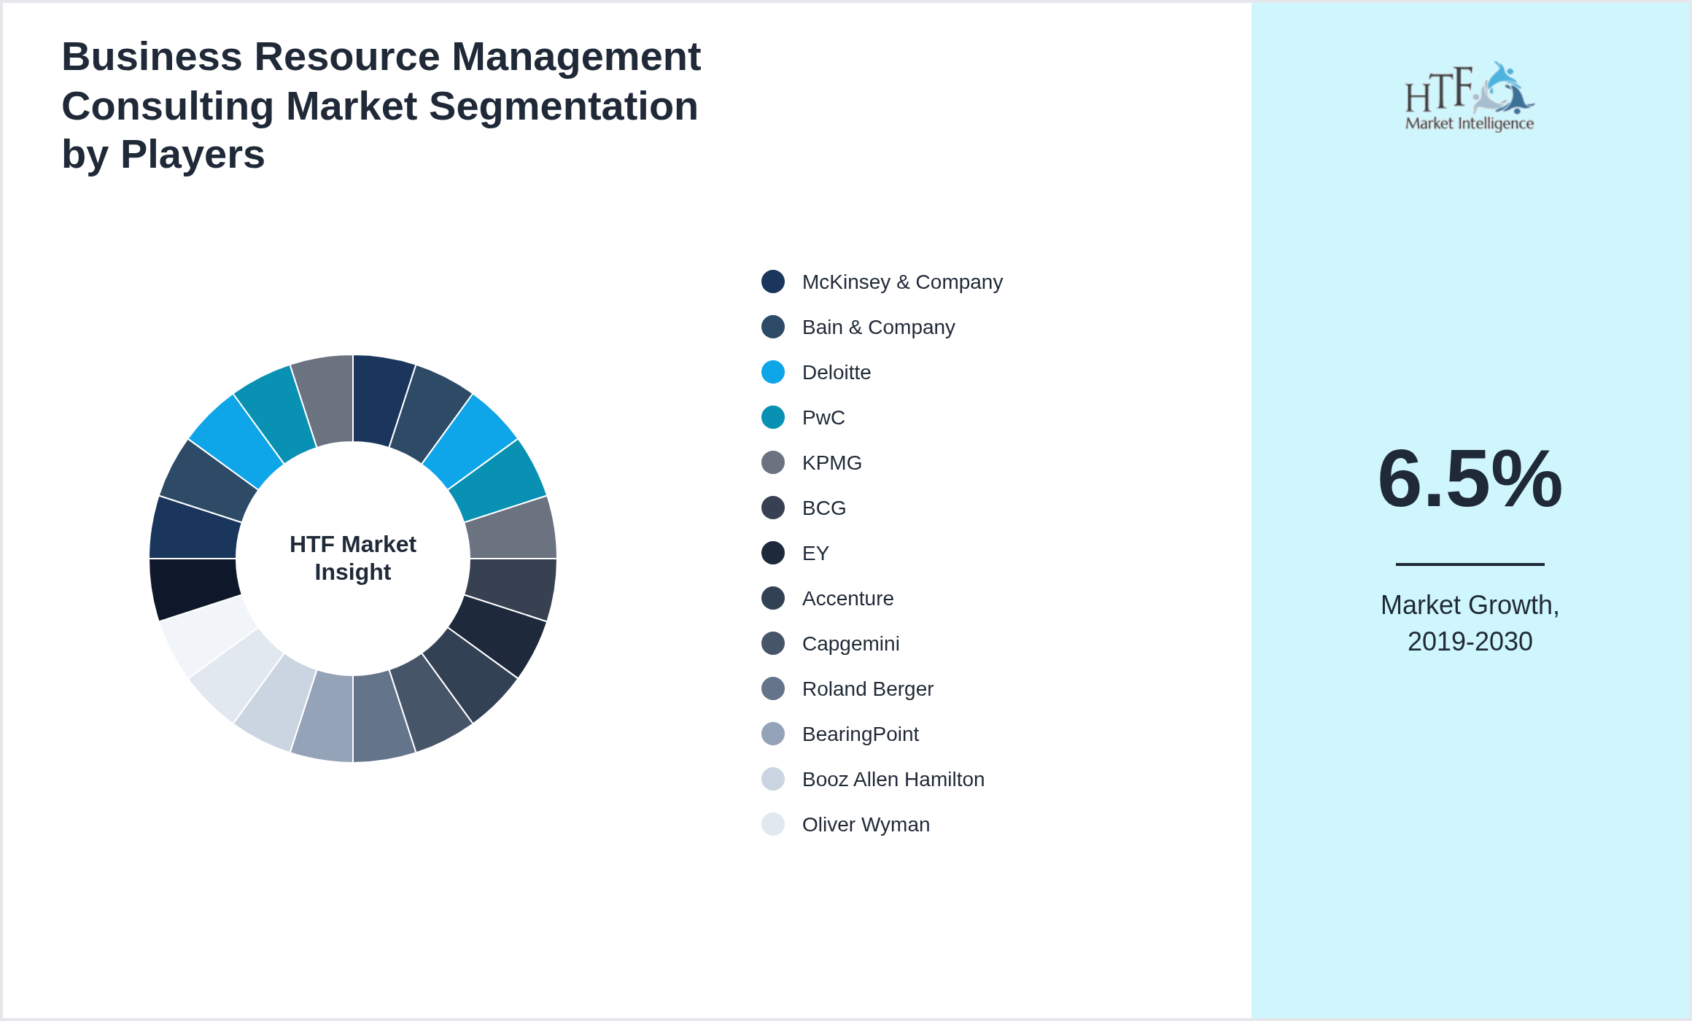Image resolution: width=1692 pixels, height=1021 pixels.
Task: Click the Roland Berger legend color dot
Action: click(773, 688)
